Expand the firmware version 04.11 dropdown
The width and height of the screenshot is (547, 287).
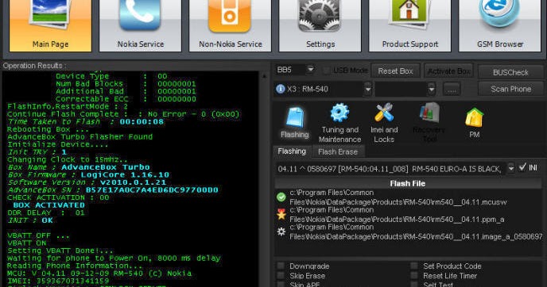point(510,168)
